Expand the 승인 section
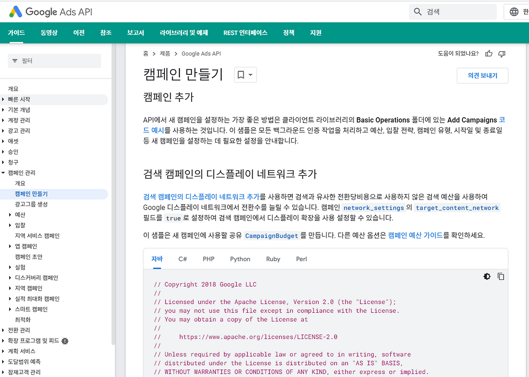Image resolution: width=529 pixels, height=377 pixels. (3, 152)
